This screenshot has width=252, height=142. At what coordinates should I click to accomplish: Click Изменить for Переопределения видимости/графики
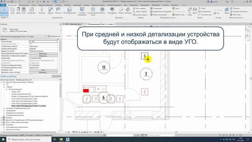[43, 54]
